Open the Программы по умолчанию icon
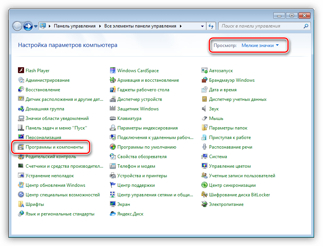Viewport: 323px width, 246px height. tap(113, 147)
